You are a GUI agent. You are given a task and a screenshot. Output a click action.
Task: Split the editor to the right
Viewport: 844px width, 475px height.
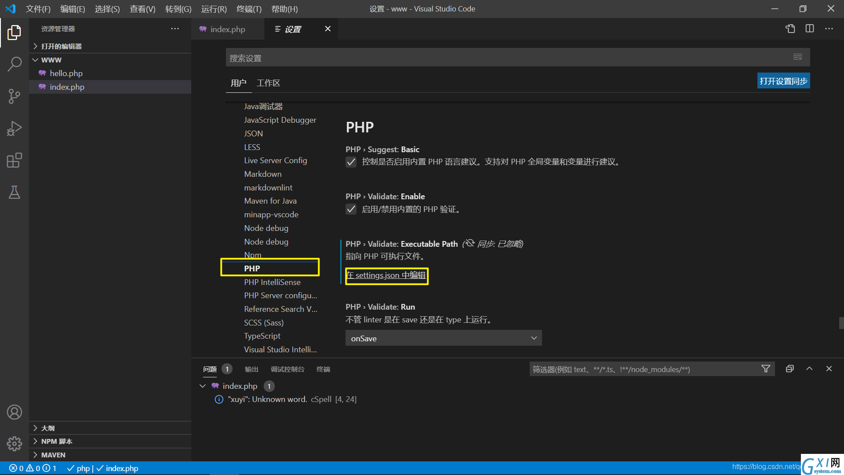[810, 29]
